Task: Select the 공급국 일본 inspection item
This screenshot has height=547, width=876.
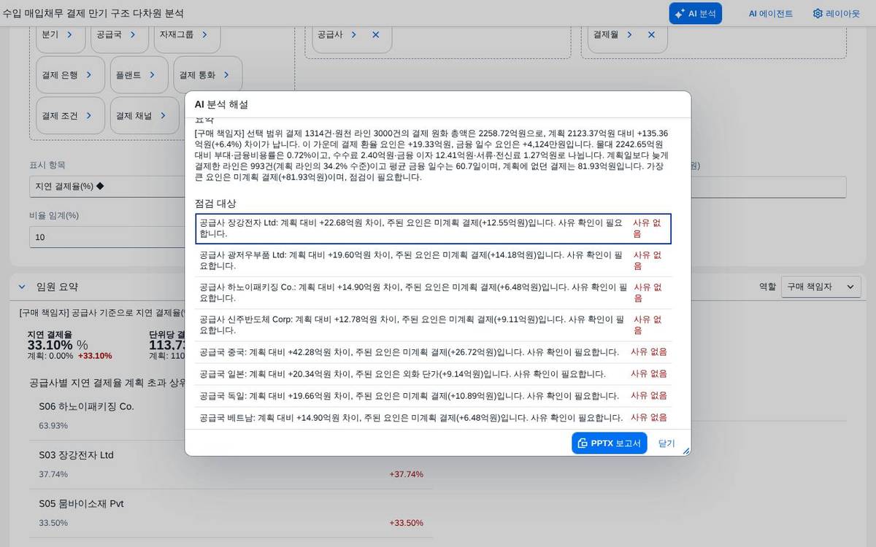Action: [x=433, y=373]
